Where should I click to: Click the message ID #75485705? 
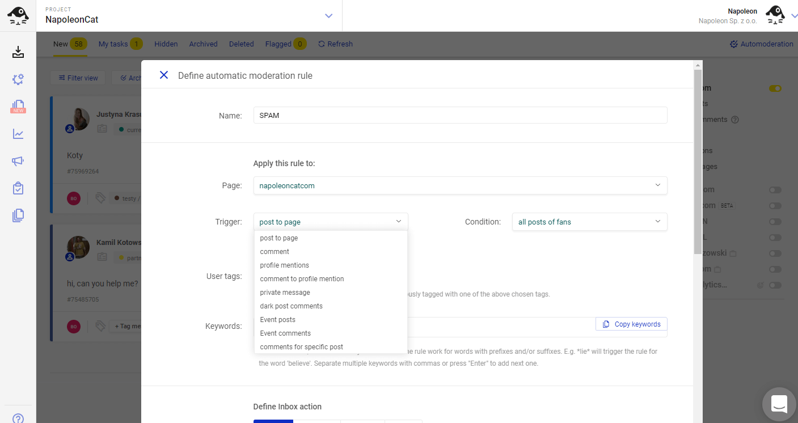click(83, 299)
